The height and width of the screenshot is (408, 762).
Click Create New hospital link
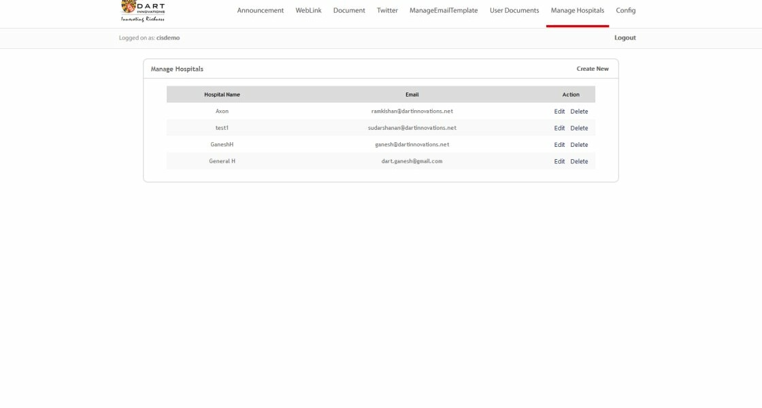592,69
